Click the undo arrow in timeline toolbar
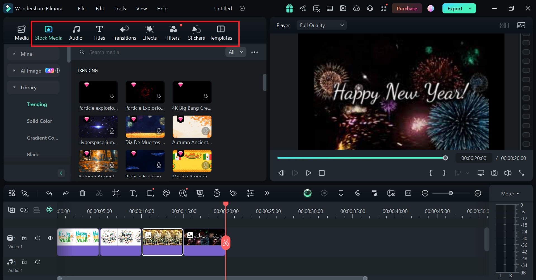The image size is (536, 280). point(49,193)
